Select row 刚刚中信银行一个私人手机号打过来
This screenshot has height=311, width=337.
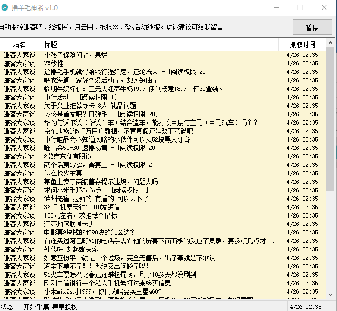coord(163,283)
